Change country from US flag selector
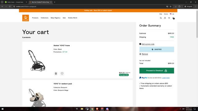Viewport: 198px width, 111px height. 172,14
